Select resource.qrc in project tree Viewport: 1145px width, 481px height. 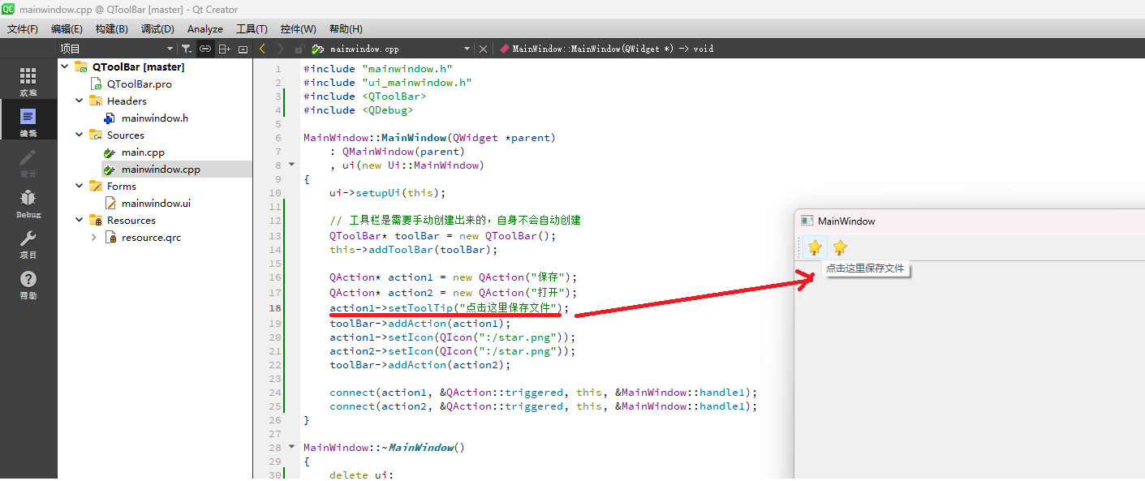click(151, 237)
